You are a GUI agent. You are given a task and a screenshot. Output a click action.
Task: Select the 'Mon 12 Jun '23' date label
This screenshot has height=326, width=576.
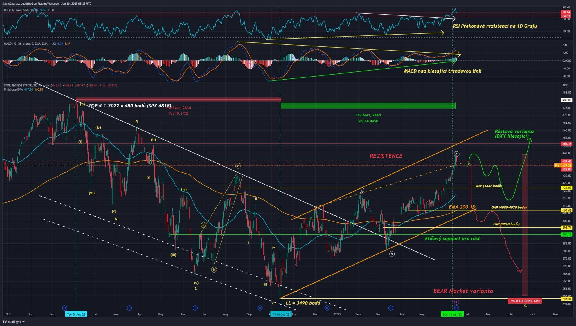452,314
